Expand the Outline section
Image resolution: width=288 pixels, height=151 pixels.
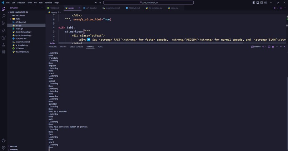point(26,146)
